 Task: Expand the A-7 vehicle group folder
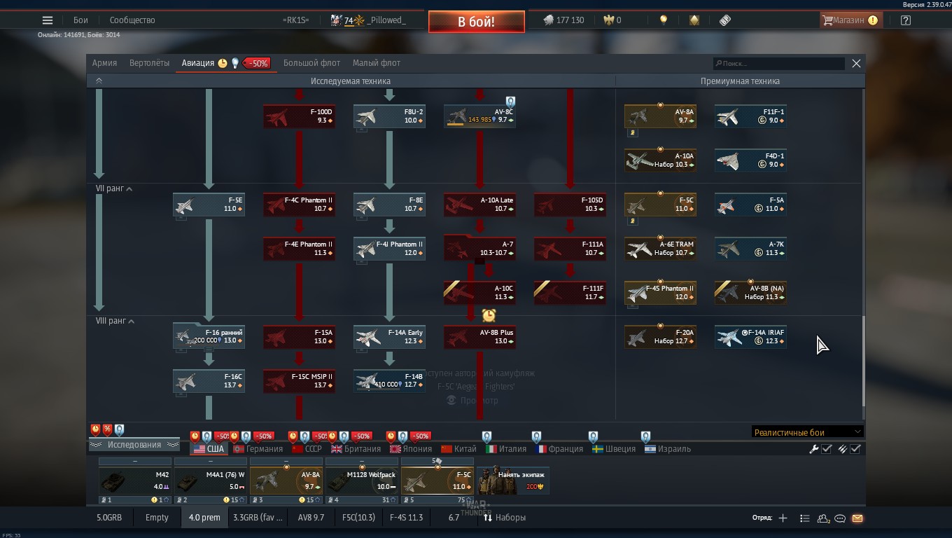click(x=479, y=248)
